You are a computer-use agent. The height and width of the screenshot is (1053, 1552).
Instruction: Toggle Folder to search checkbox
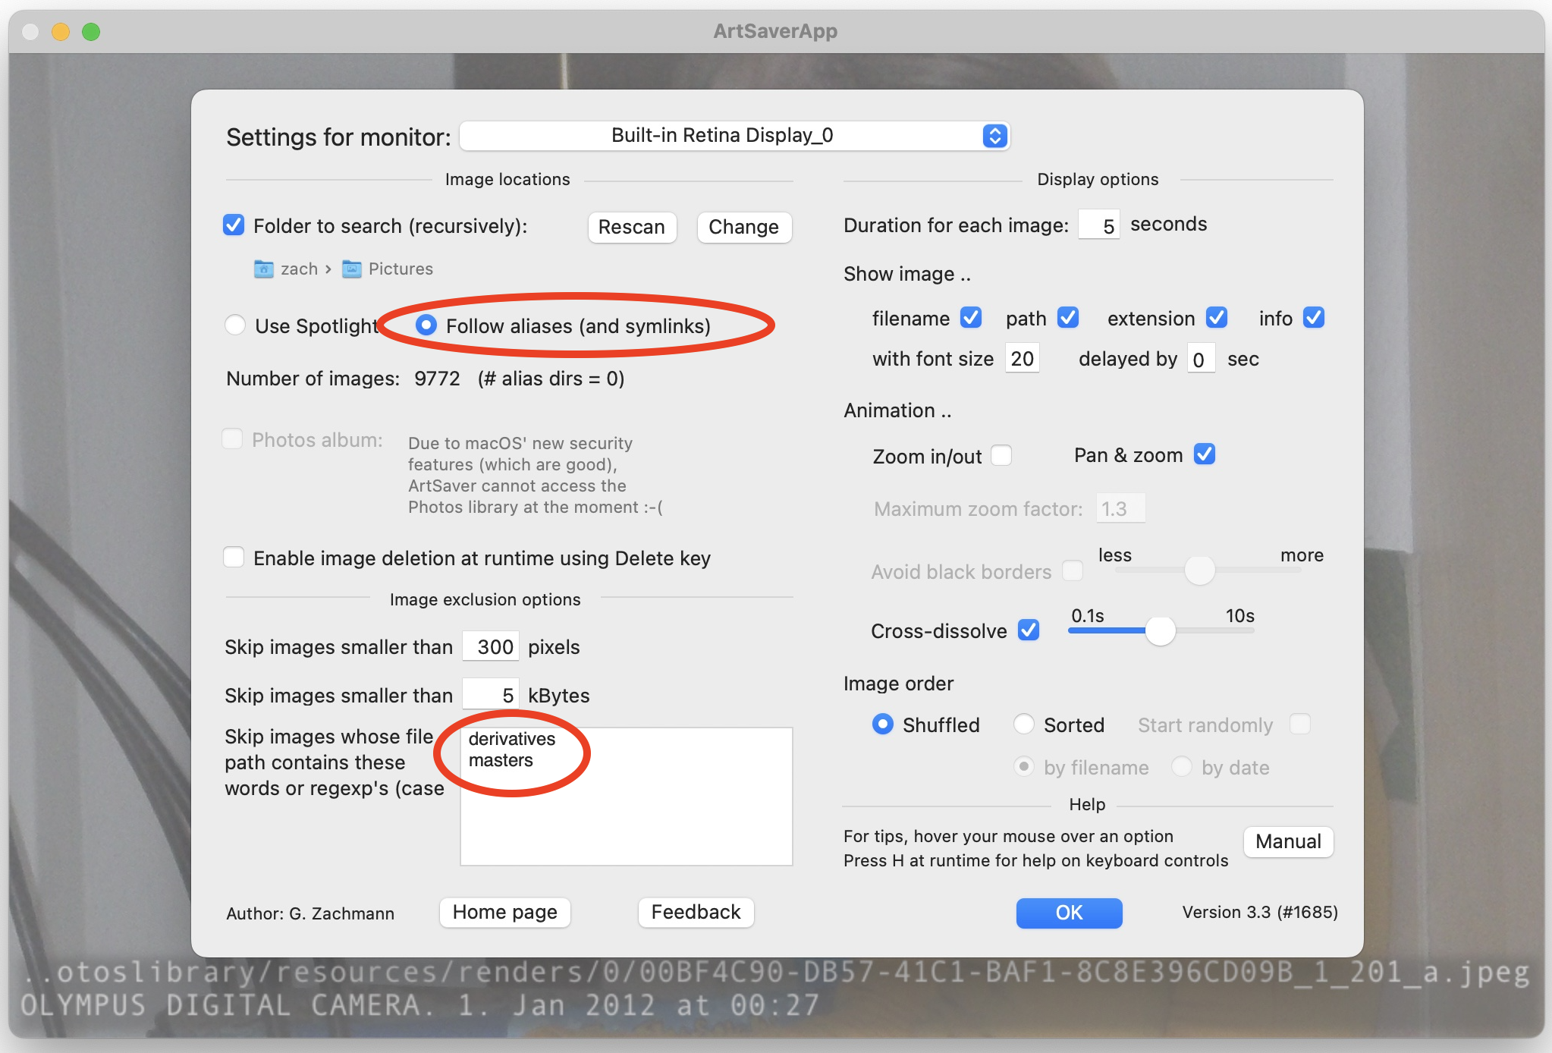(234, 225)
